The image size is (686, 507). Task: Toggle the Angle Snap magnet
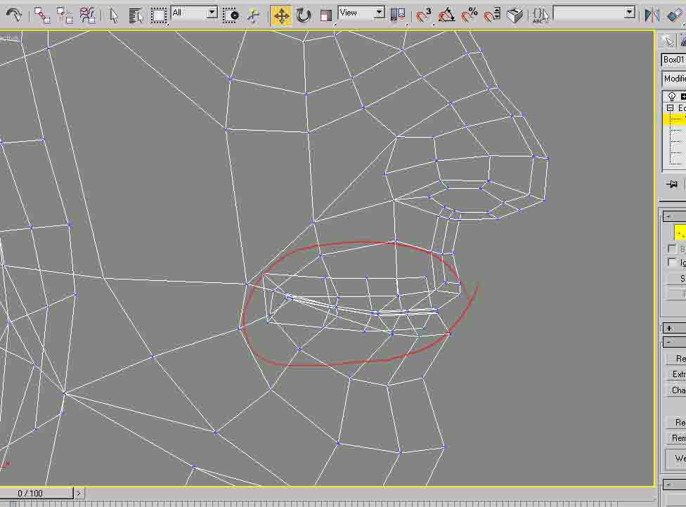[446, 15]
